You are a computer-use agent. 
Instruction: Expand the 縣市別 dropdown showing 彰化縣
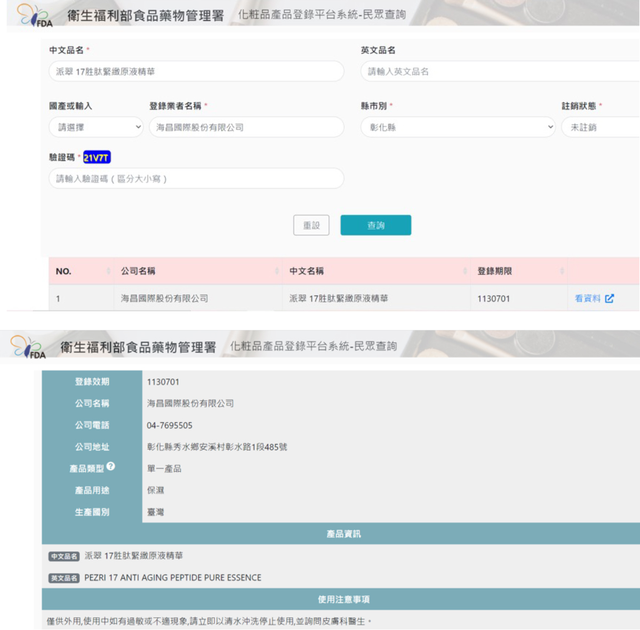458,127
